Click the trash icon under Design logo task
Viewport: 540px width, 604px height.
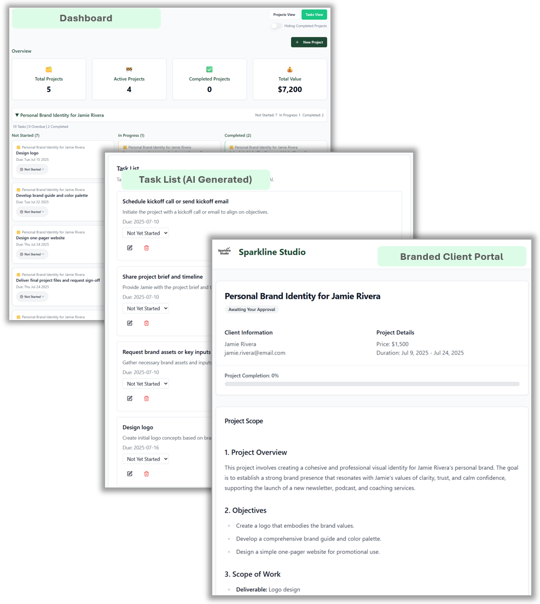pos(146,474)
